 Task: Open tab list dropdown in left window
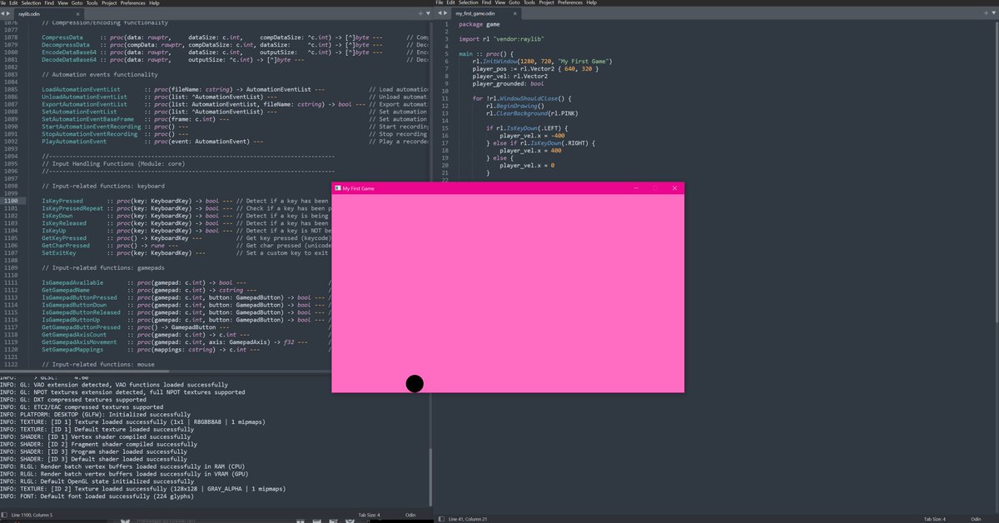click(x=426, y=14)
